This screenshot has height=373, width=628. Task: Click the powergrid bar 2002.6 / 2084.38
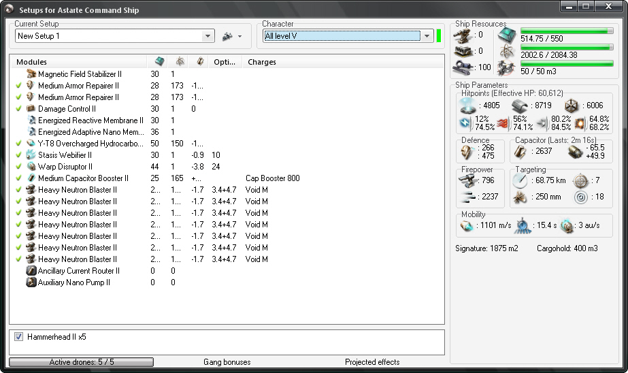coord(567,47)
